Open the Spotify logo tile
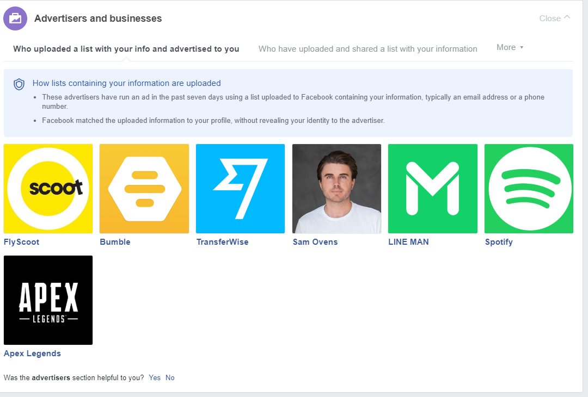 (529, 189)
